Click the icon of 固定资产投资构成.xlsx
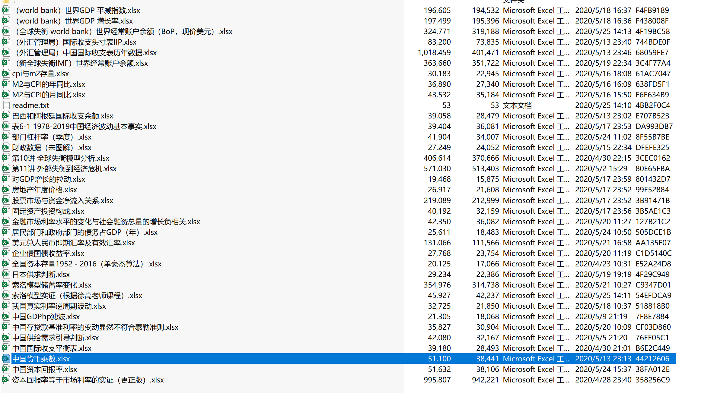This screenshot has width=714, height=393. (x=6, y=211)
